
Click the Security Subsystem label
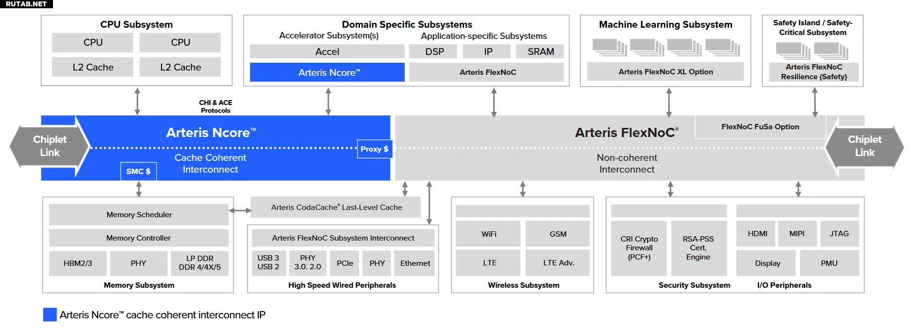click(x=694, y=285)
